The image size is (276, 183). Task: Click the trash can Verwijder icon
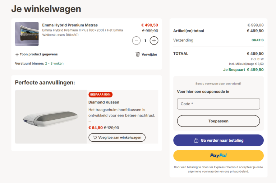tap(138, 54)
